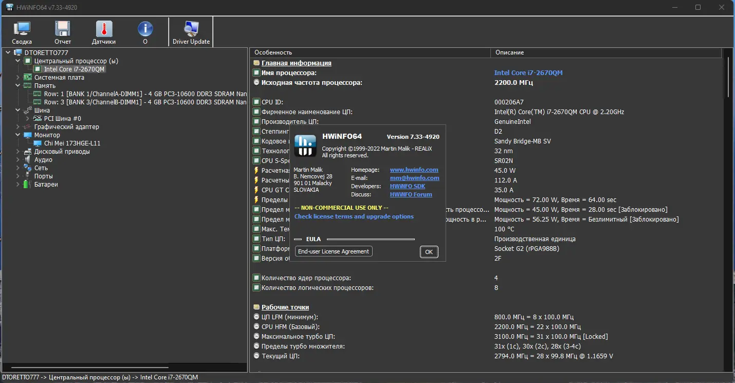
Task: Open the Driver Update toolbar icon
Action: [x=191, y=32]
